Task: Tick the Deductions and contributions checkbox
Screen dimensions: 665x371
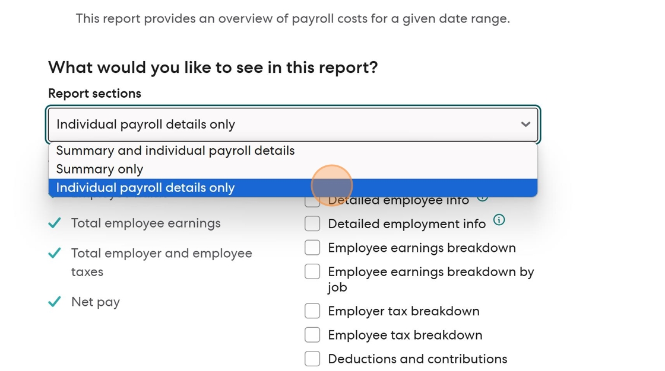Action: coord(312,359)
